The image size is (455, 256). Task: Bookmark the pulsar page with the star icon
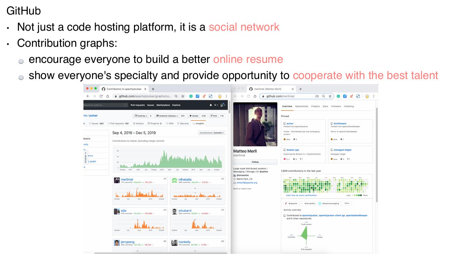pos(183,96)
